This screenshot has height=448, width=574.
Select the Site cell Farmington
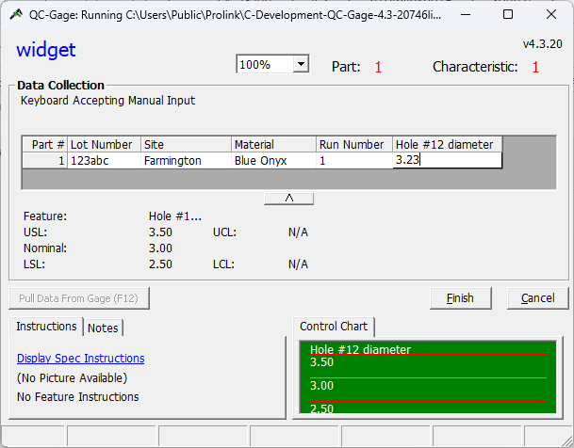click(x=186, y=160)
